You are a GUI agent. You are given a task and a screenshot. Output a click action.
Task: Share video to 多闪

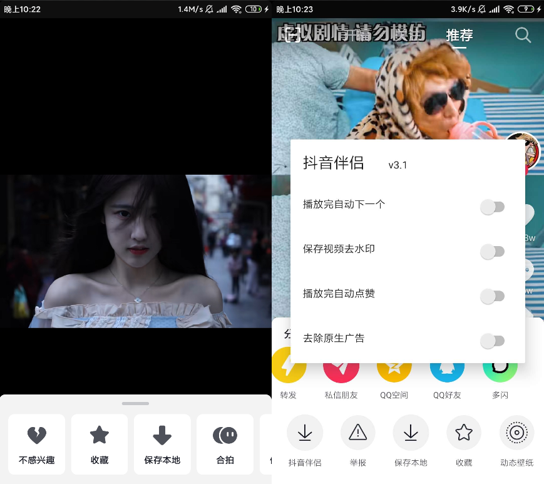pyautogui.click(x=500, y=369)
